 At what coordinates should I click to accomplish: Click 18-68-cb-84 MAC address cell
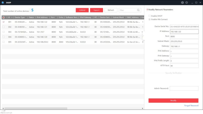[133, 32]
